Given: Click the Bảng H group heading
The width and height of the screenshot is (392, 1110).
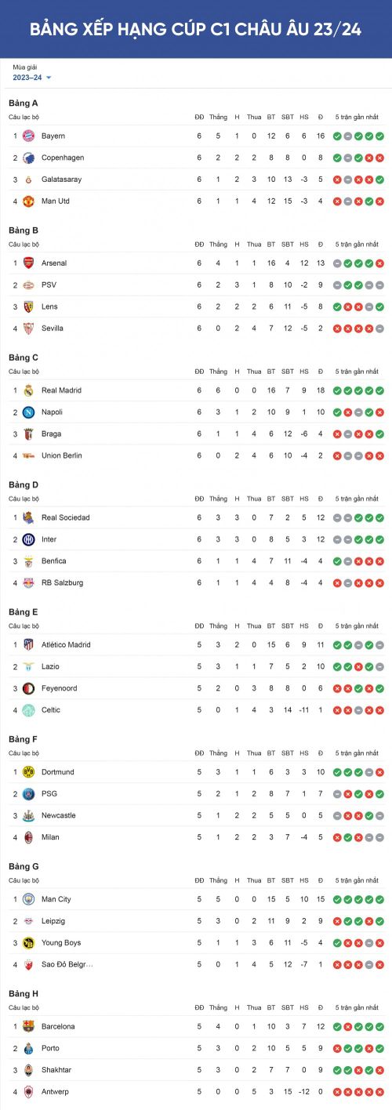Looking at the screenshot, I should point(24,994).
